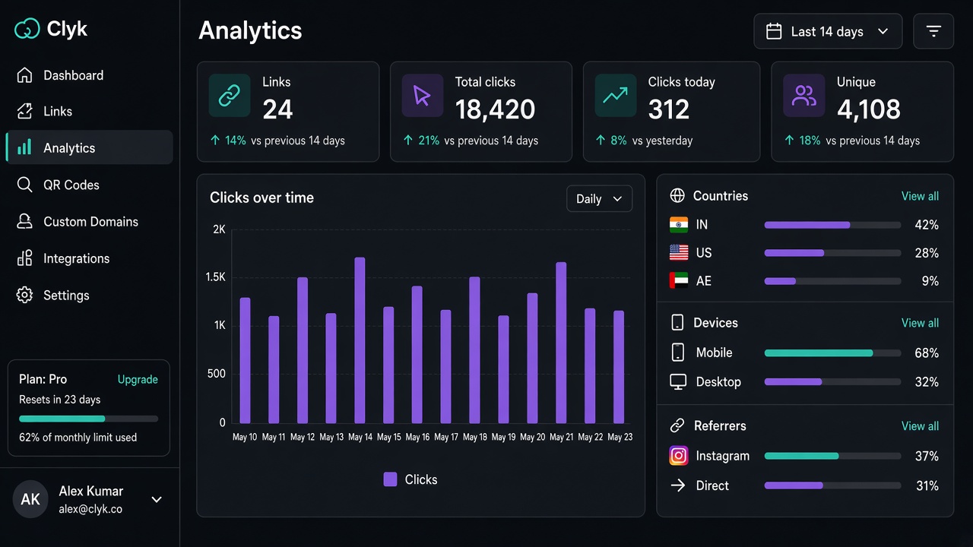Click the AE 9% percentage value

click(x=930, y=281)
